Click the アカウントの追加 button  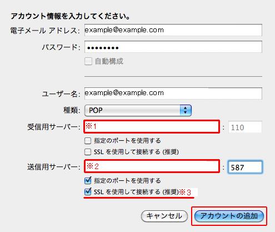[229, 216]
